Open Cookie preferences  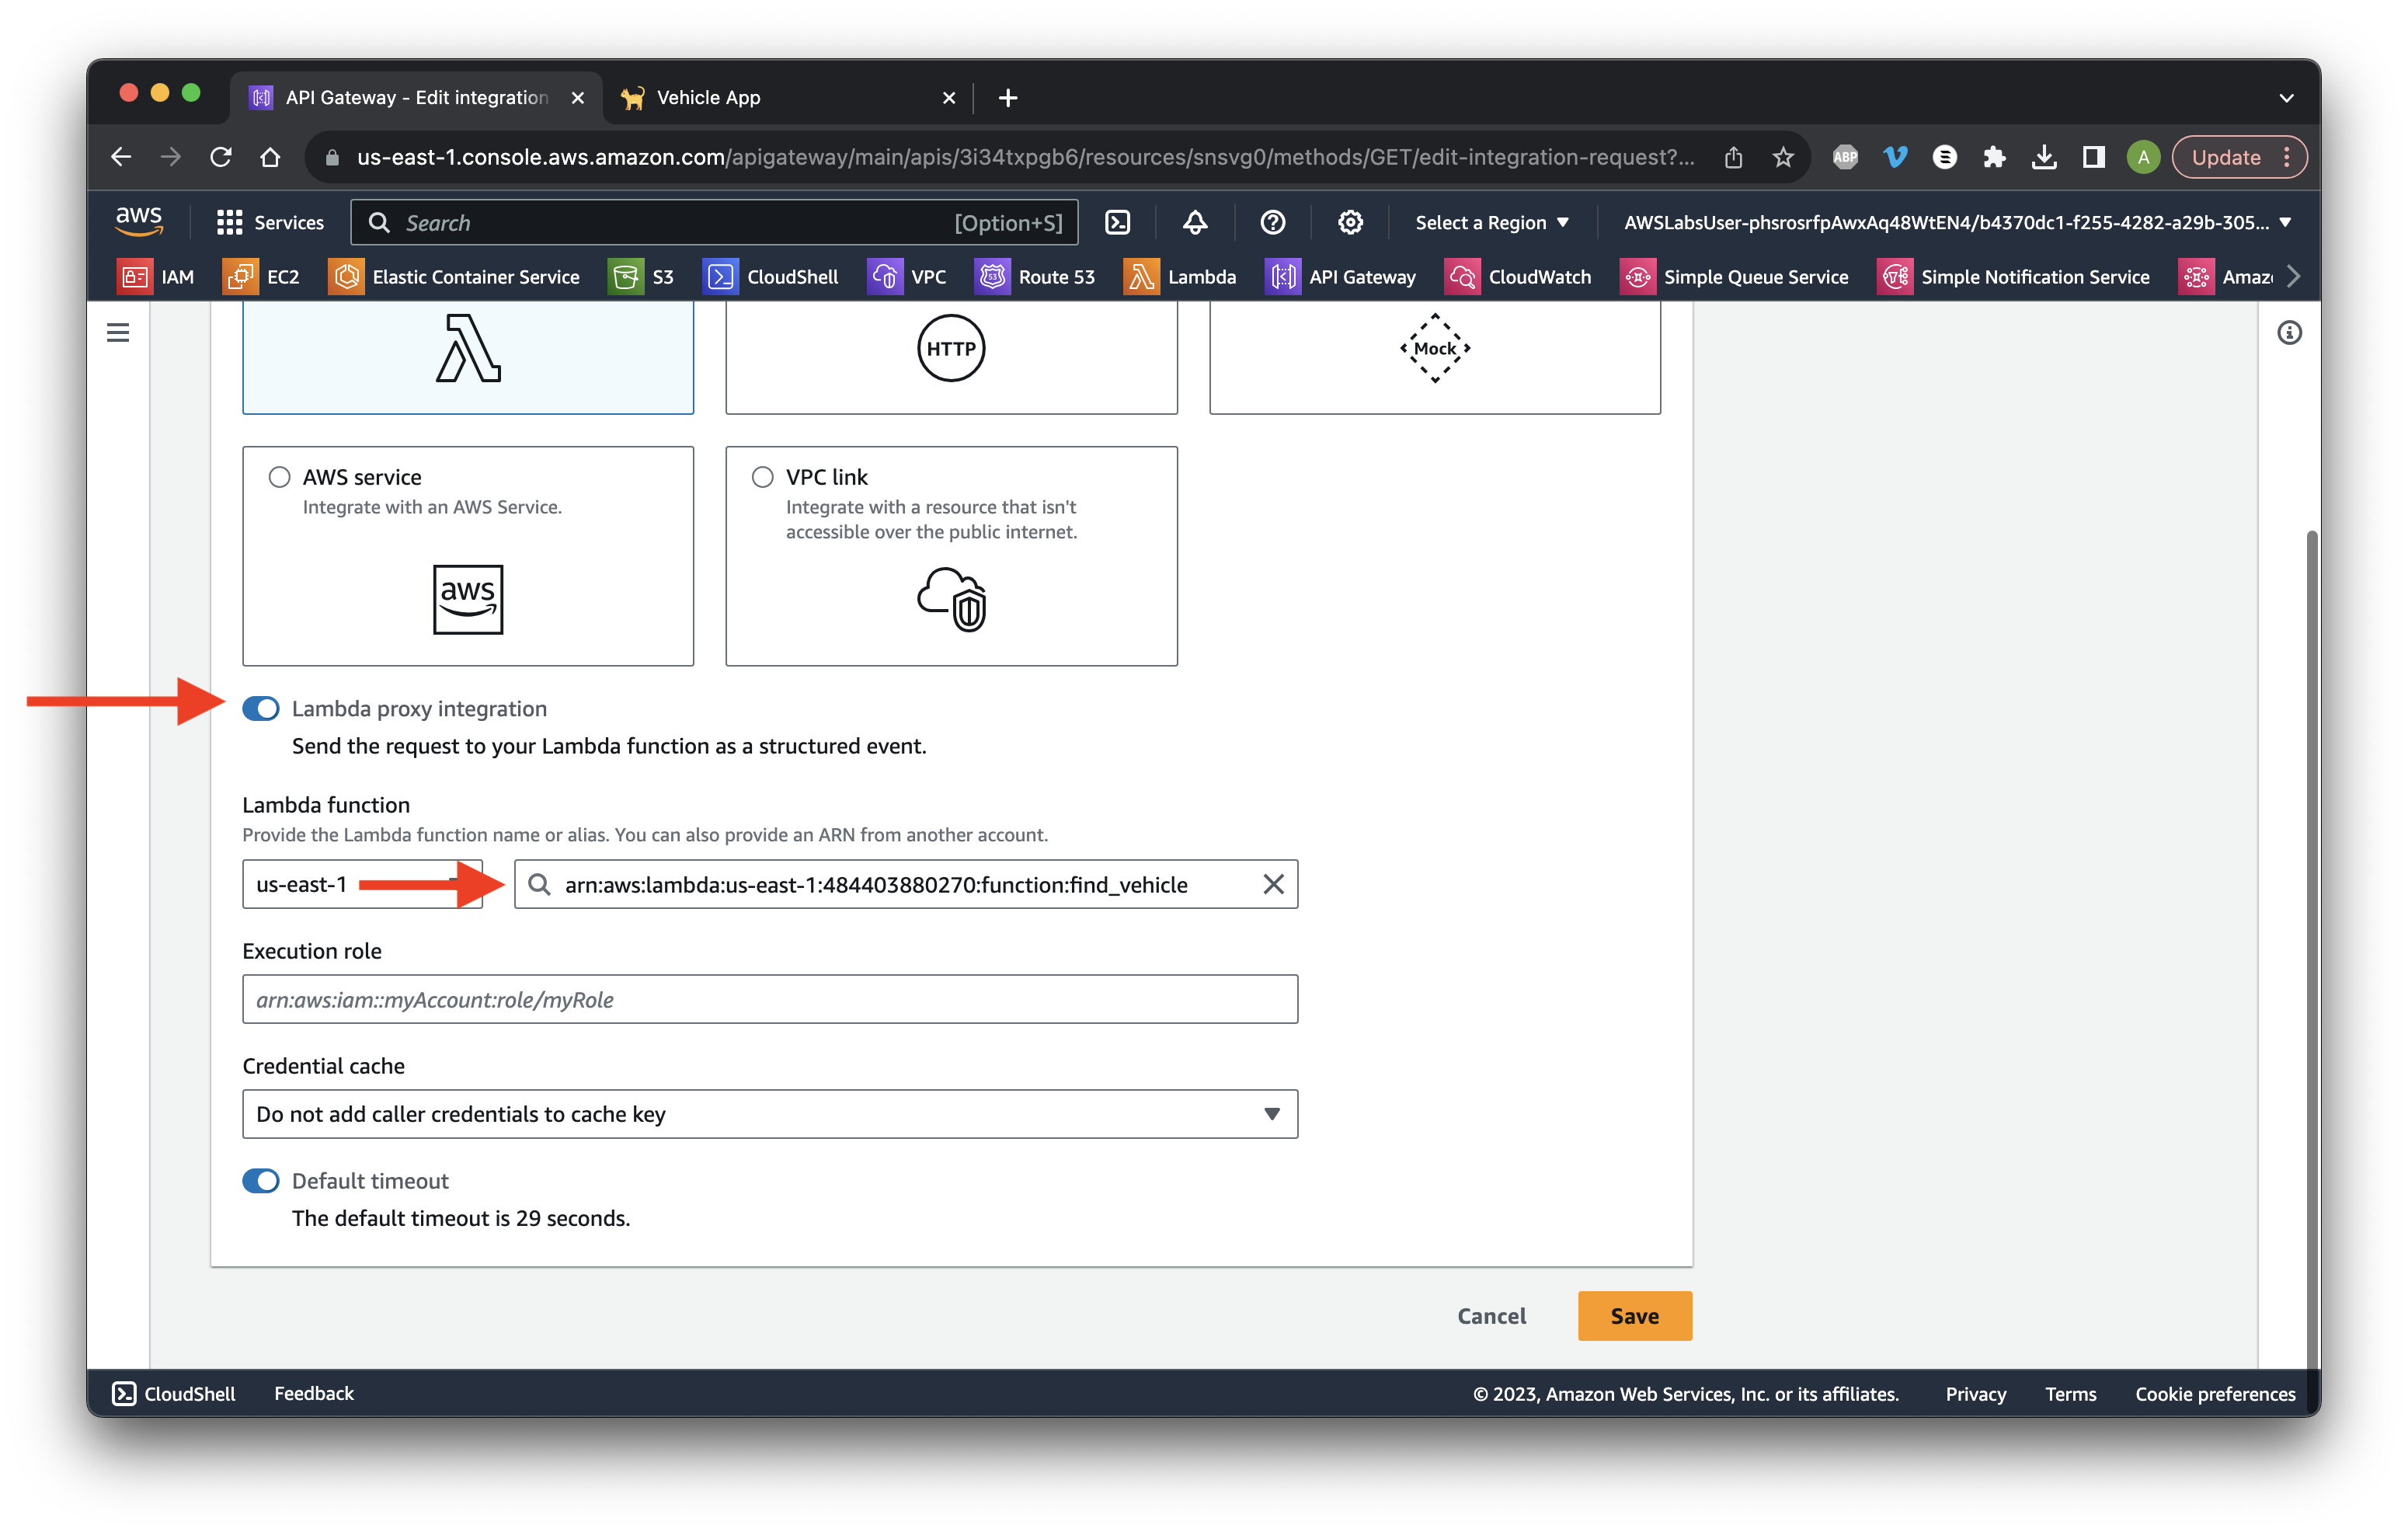pos(2215,1393)
